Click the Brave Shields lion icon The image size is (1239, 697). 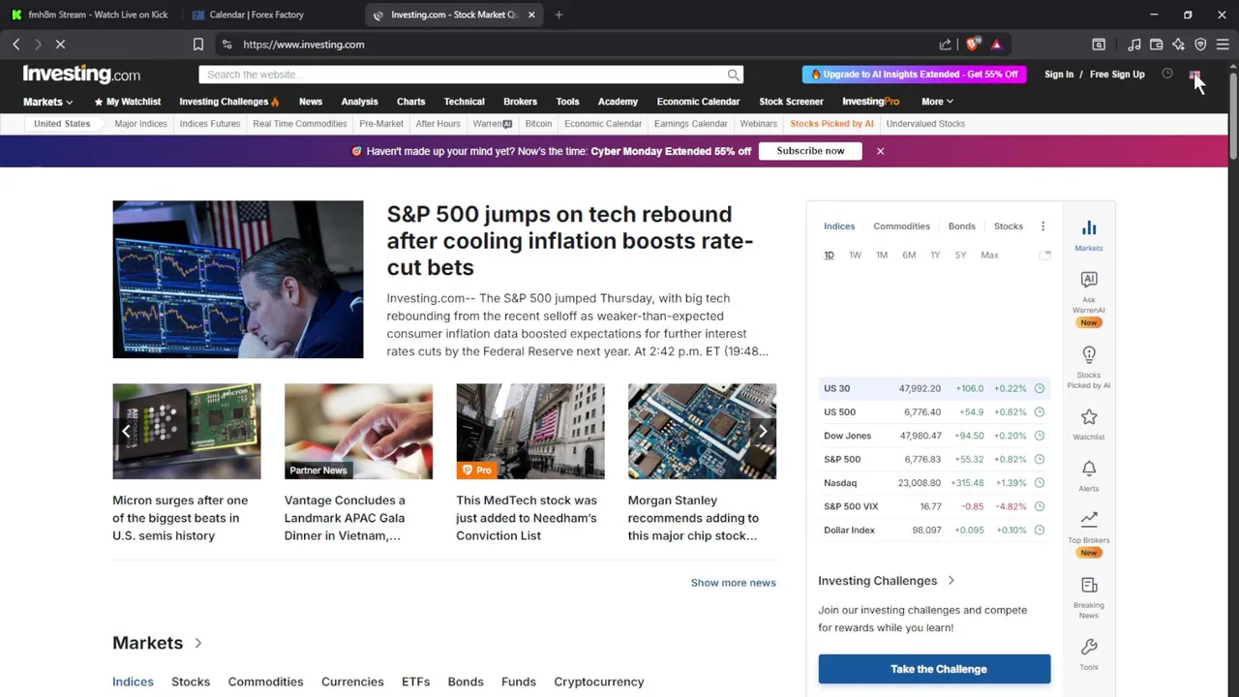(974, 45)
